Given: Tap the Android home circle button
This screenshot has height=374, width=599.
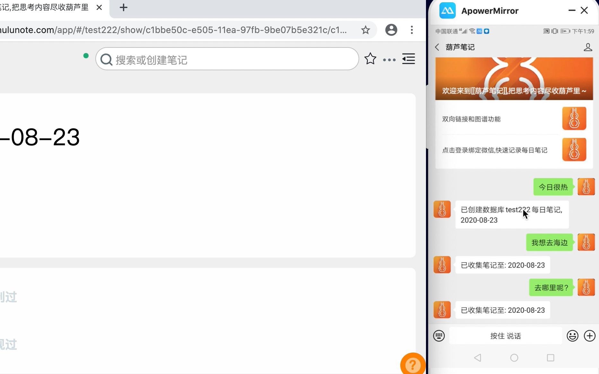Looking at the screenshot, I should coord(514,358).
